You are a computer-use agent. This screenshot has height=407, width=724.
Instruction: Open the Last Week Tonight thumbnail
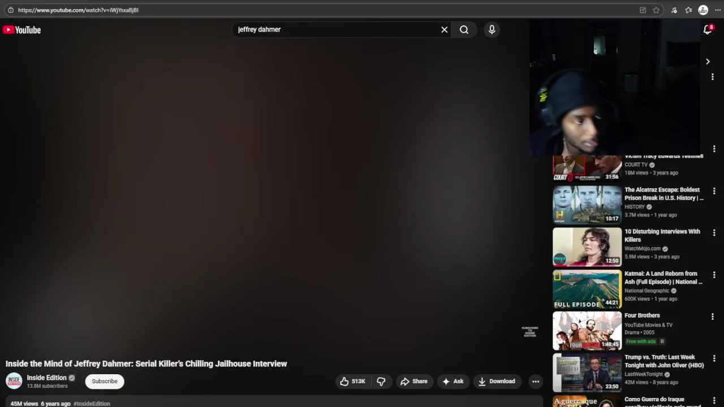[587, 373]
